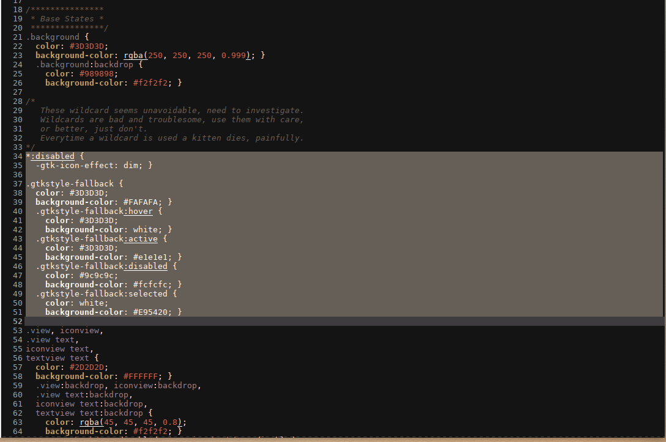
Task: Click the #E95420 color value
Action: (x=150, y=312)
